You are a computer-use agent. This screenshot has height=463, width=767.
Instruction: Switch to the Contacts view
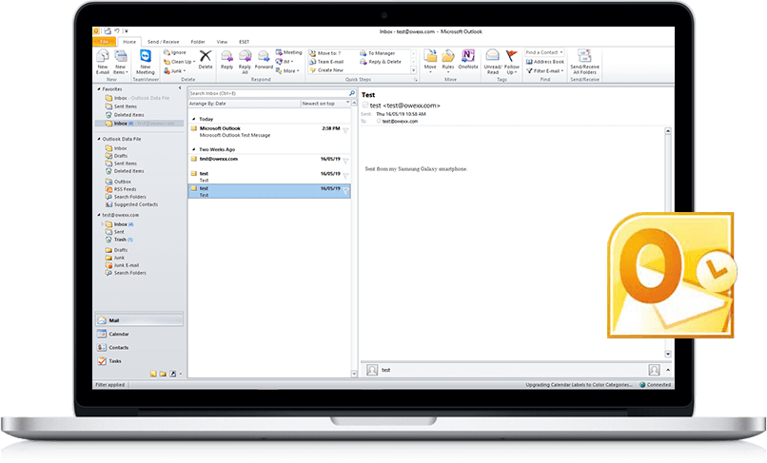(139, 347)
